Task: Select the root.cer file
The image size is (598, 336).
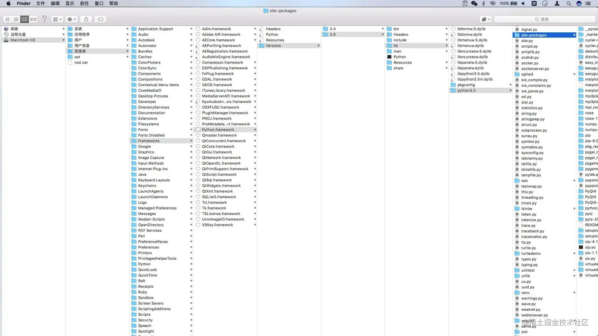Action: [98, 63]
